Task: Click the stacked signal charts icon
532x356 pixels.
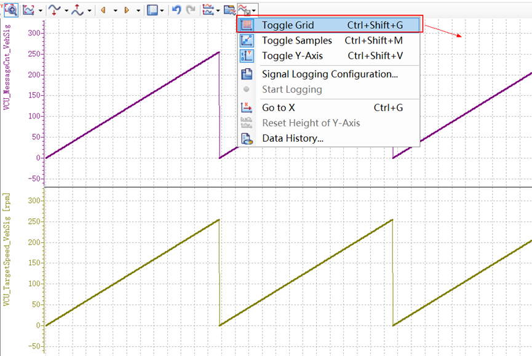Action: (208, 10)
